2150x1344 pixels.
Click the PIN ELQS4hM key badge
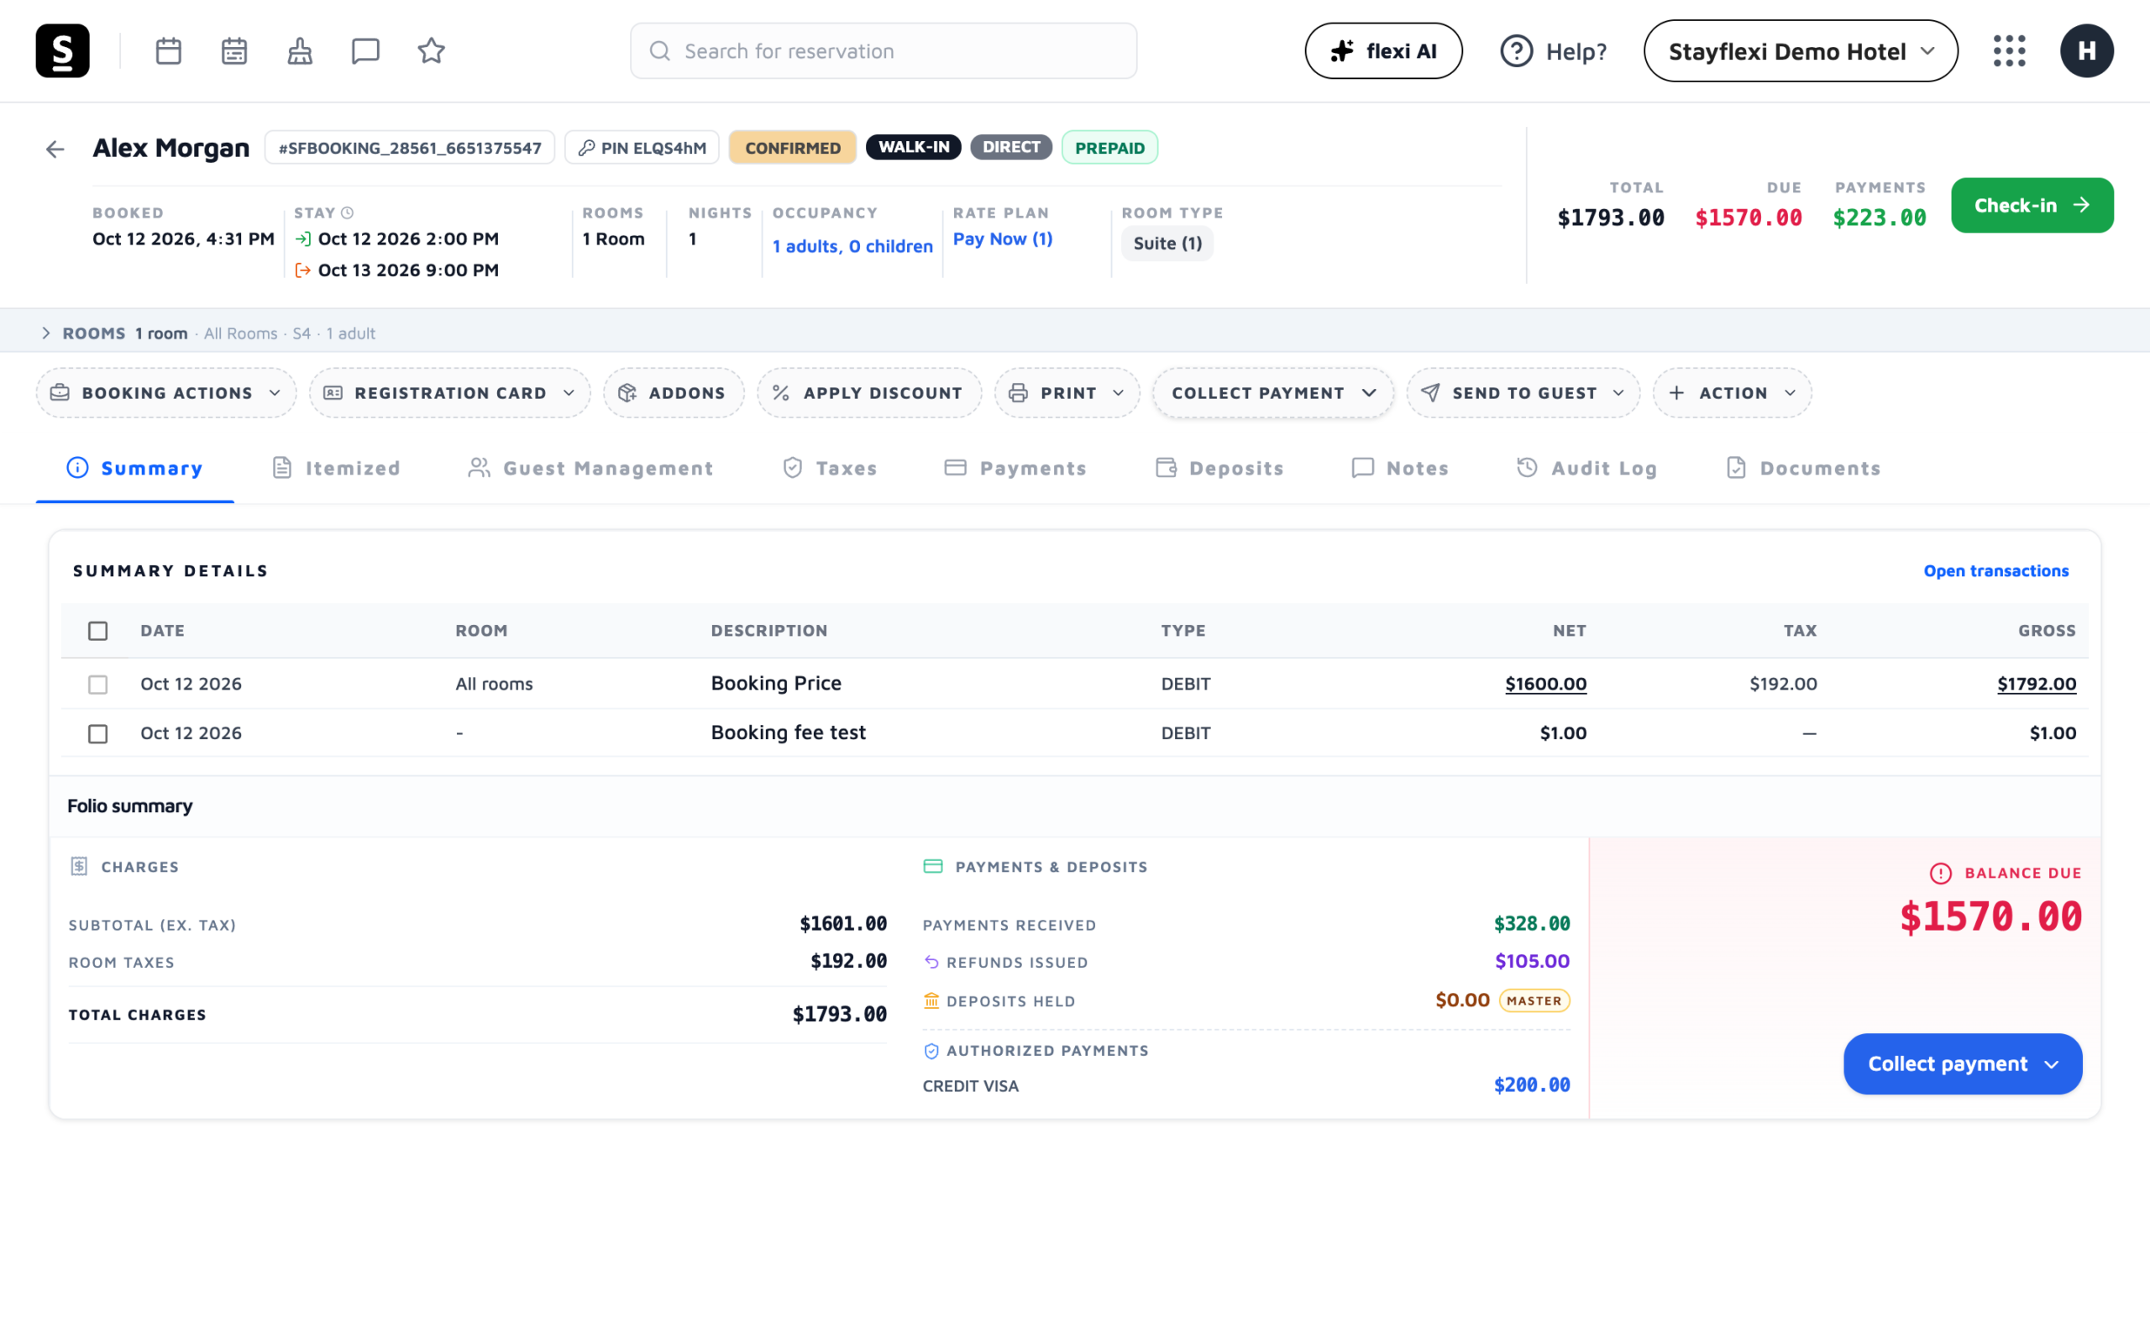tap(642, 148)
